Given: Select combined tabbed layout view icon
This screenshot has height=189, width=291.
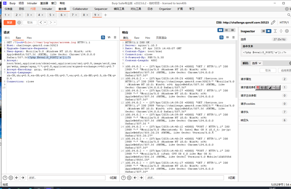Looking at the screenshot, I should [232, 30].
